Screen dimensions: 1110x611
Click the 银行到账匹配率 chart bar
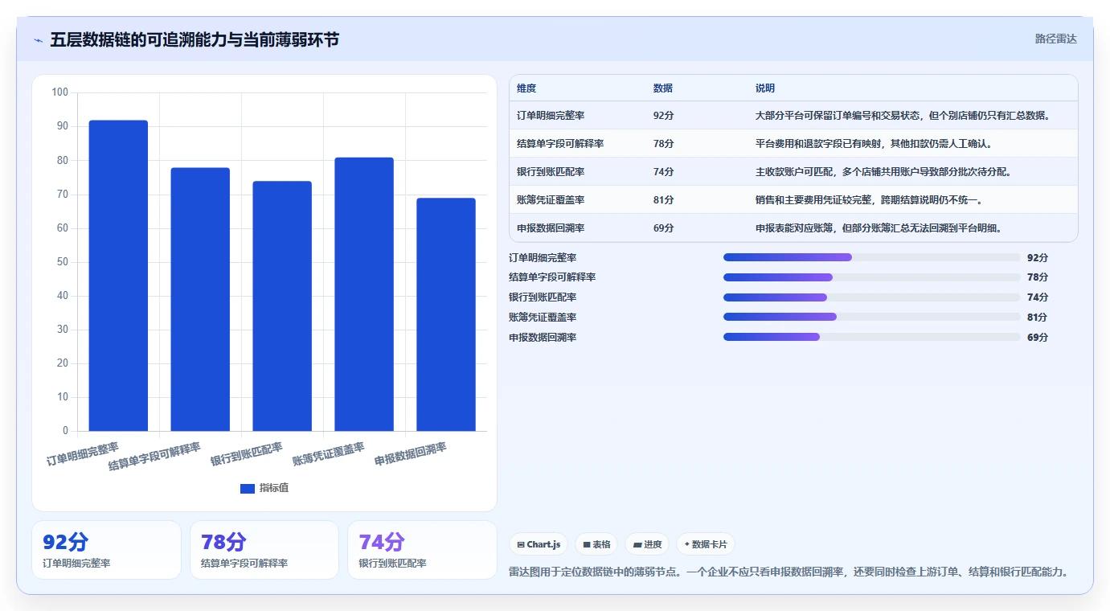[x=282, y=306]
